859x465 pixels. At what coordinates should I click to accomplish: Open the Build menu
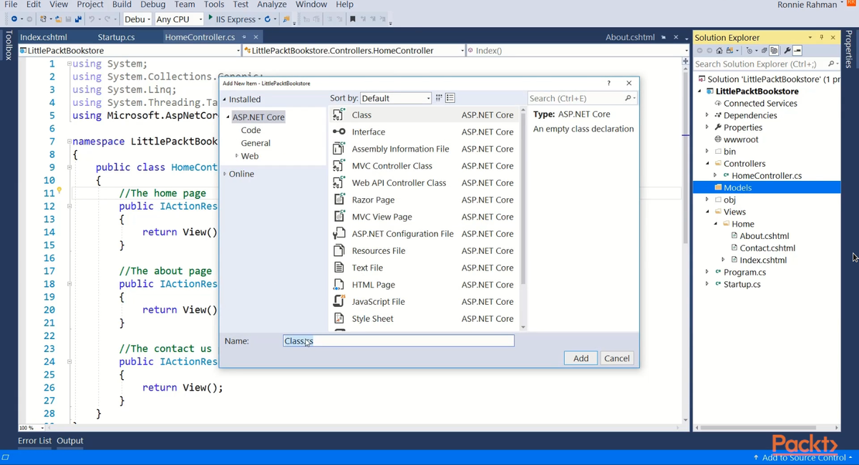pos(122,4)
